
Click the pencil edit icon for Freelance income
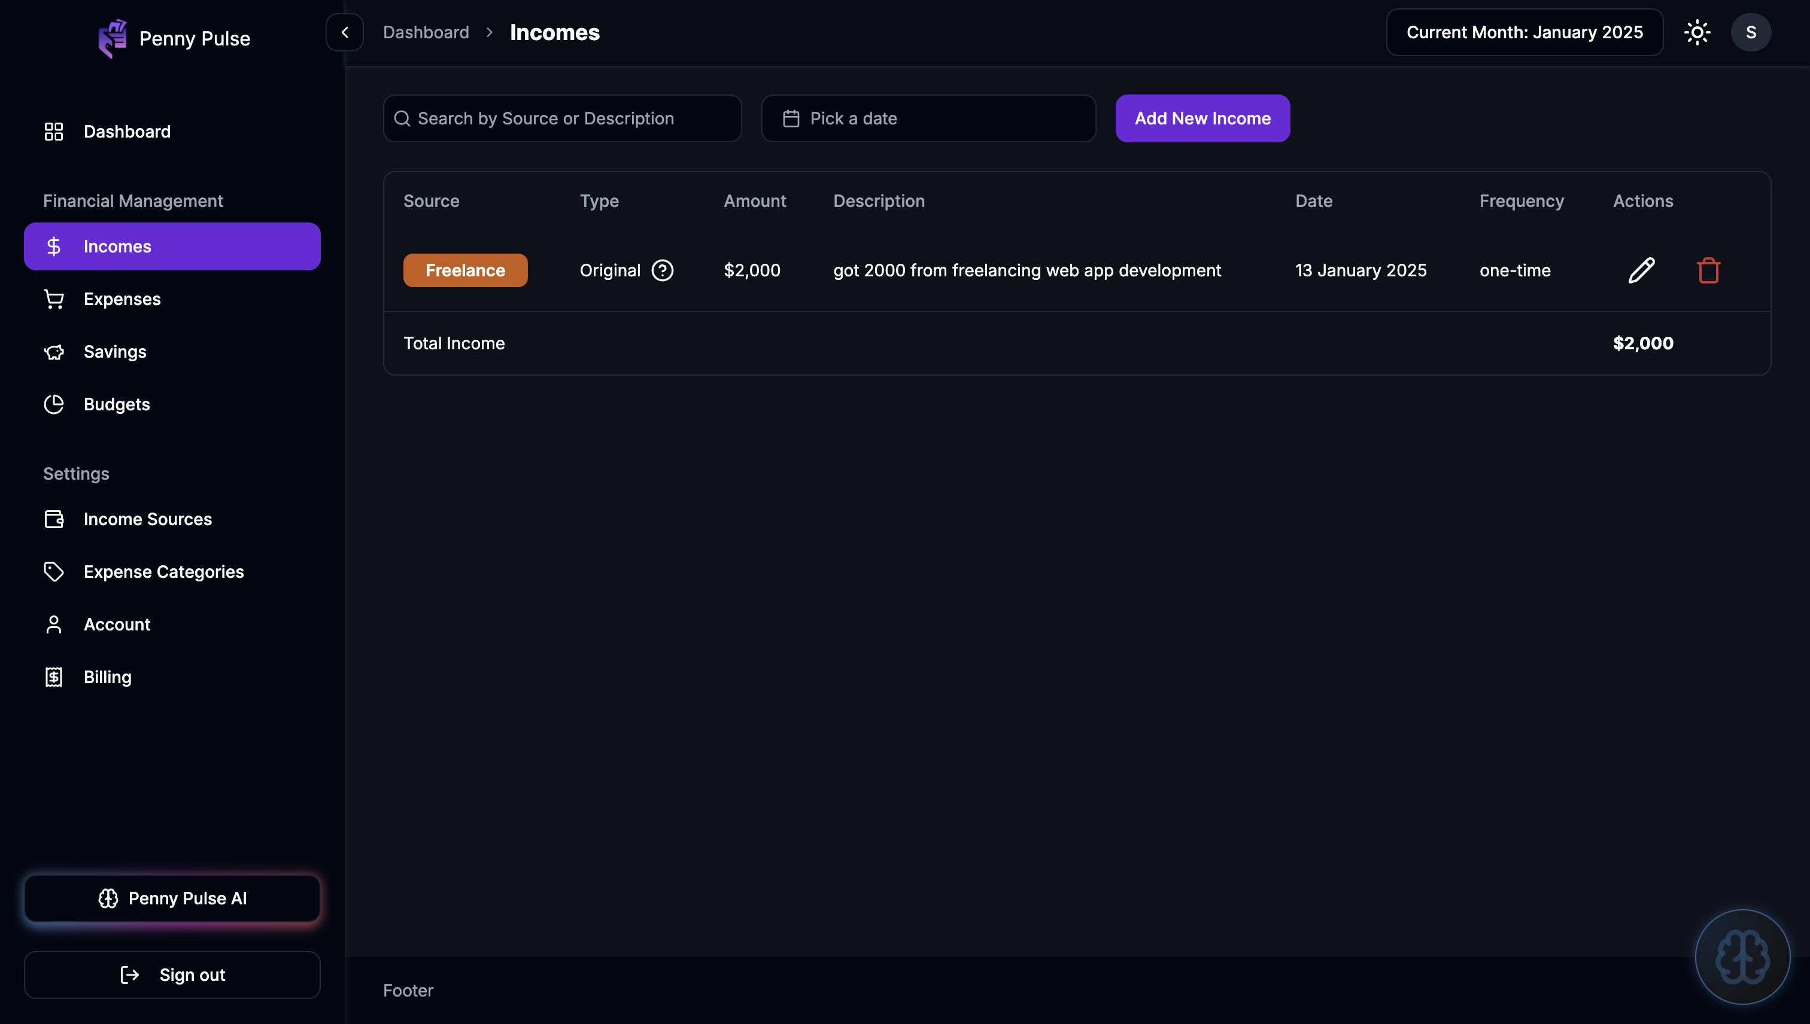1641,270
